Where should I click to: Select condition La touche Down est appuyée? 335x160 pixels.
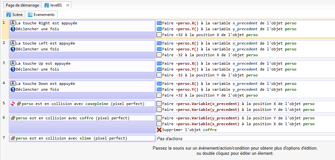click(45, 84)
